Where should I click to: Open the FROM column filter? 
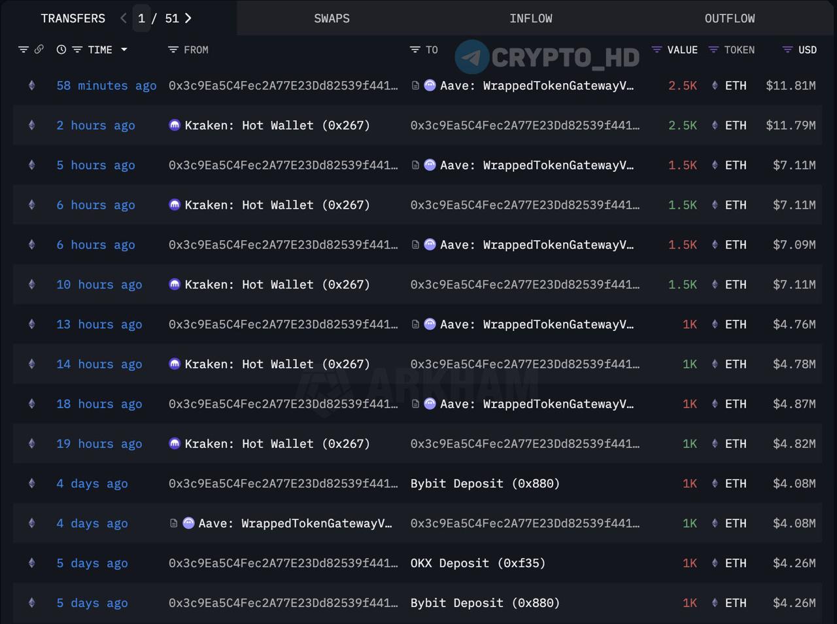pyautogui.click(x=173, y=50)
